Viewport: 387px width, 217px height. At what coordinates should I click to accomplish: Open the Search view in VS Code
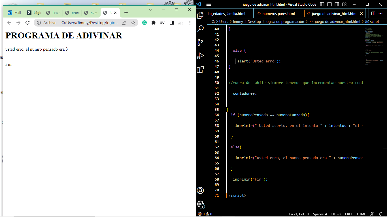click(x=200, y=29)
